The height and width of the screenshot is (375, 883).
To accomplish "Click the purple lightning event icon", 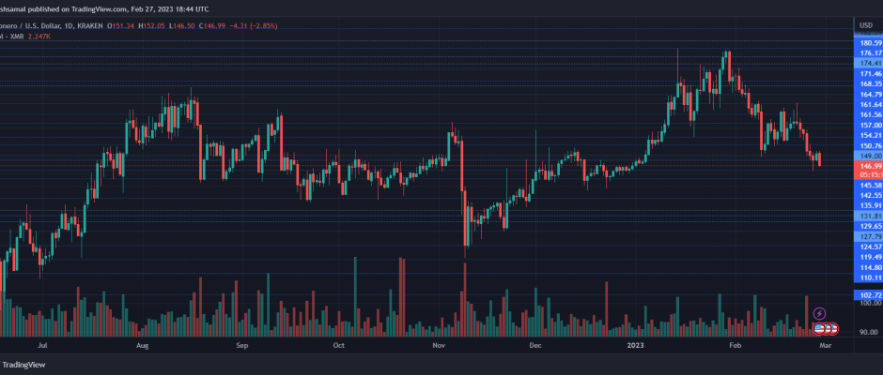I will click(819, 312).
